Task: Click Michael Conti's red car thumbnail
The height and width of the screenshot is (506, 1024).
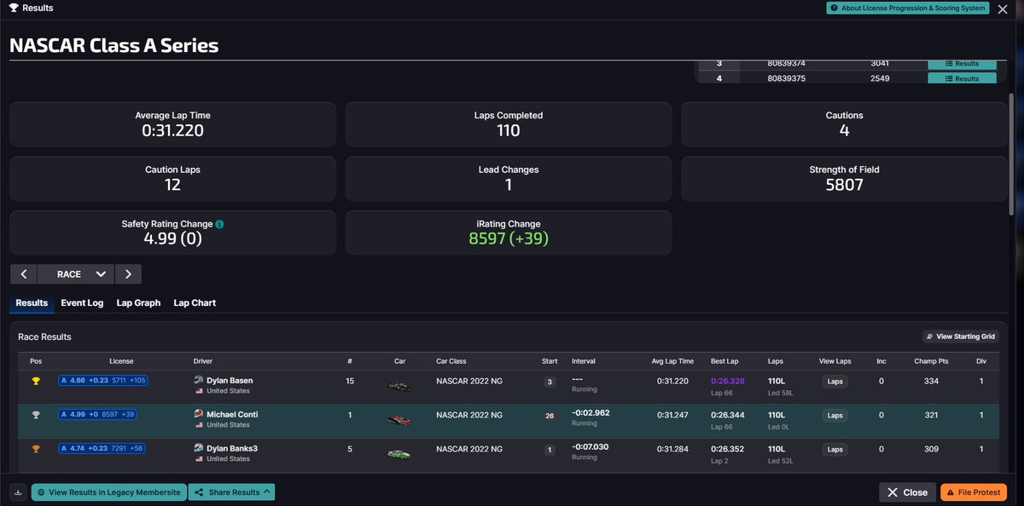Action: (399, 421)
